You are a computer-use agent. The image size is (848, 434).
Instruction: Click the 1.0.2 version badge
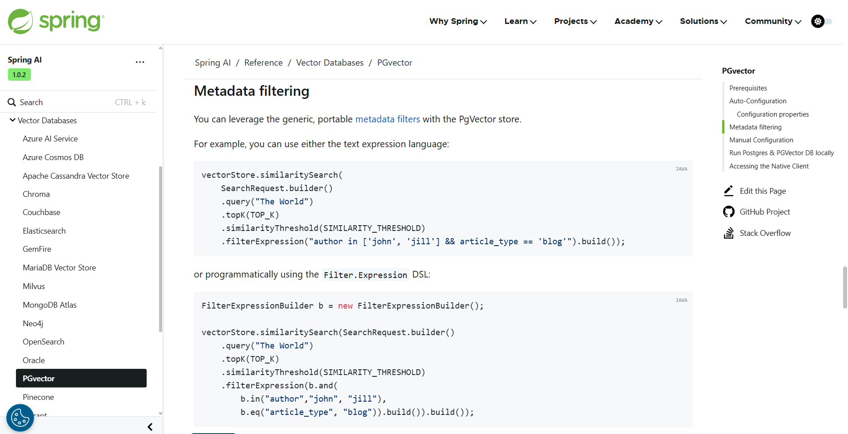click(x=19, y=75)
